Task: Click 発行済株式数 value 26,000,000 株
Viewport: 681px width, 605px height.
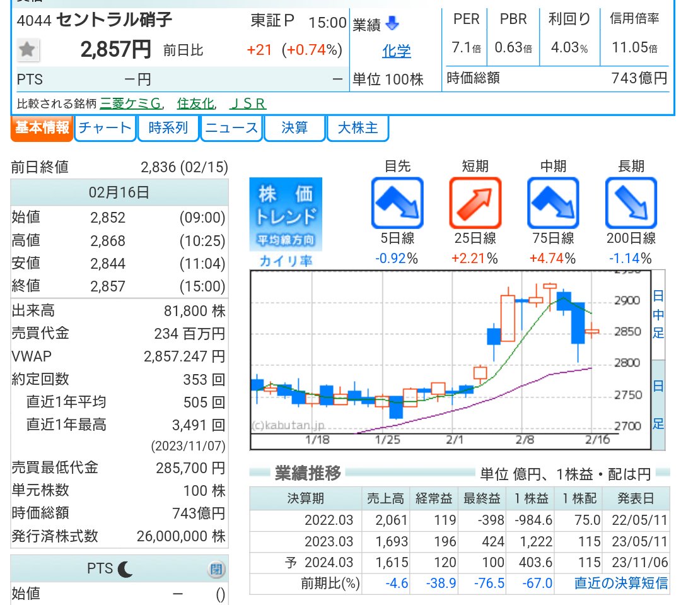Action: [x=181, y=536]
